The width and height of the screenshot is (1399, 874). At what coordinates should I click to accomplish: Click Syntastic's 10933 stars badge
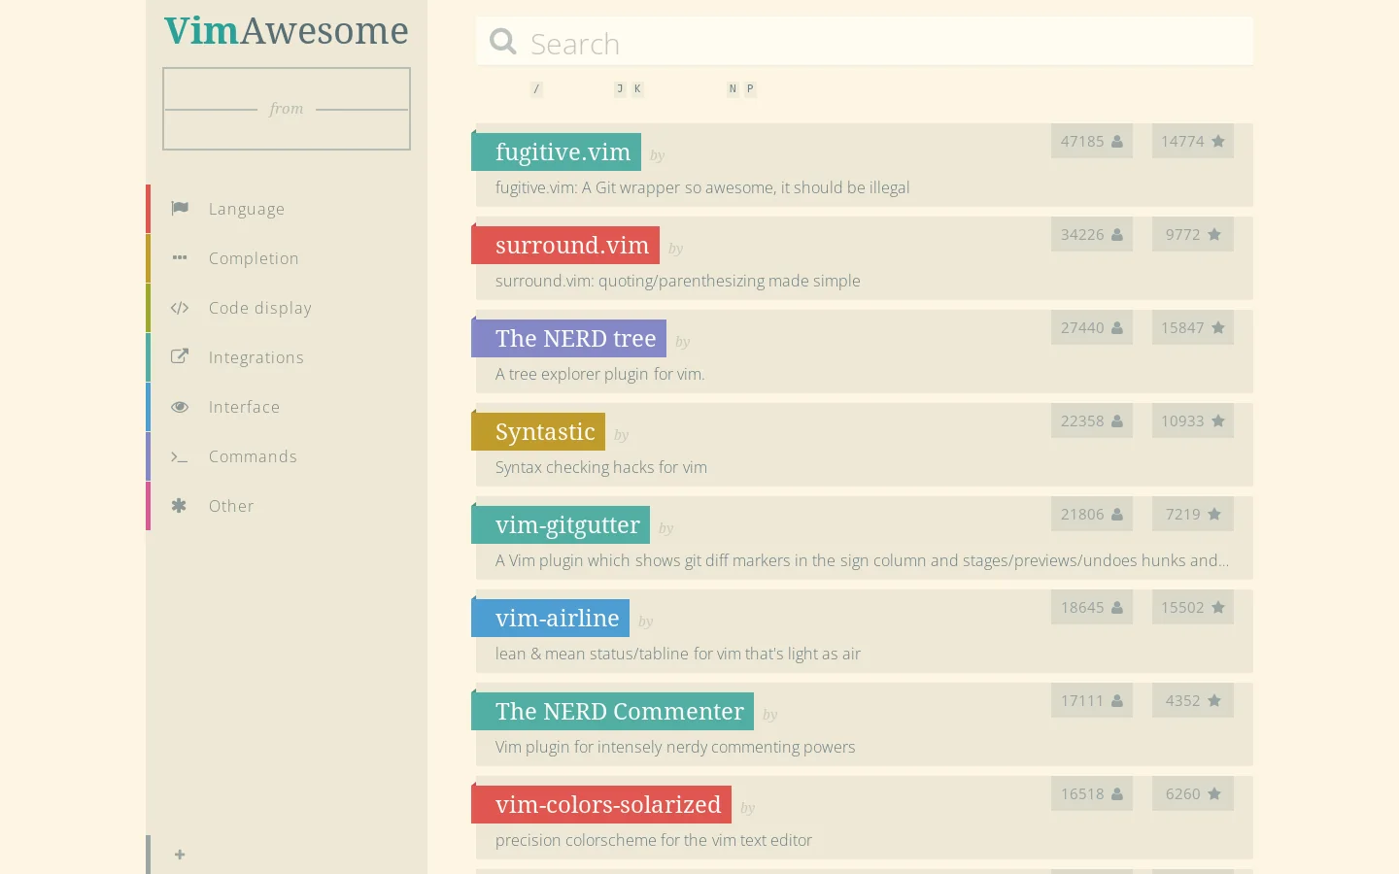tap(1193, 420)
